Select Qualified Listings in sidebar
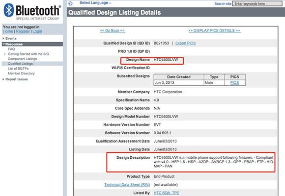 point(20,64)
